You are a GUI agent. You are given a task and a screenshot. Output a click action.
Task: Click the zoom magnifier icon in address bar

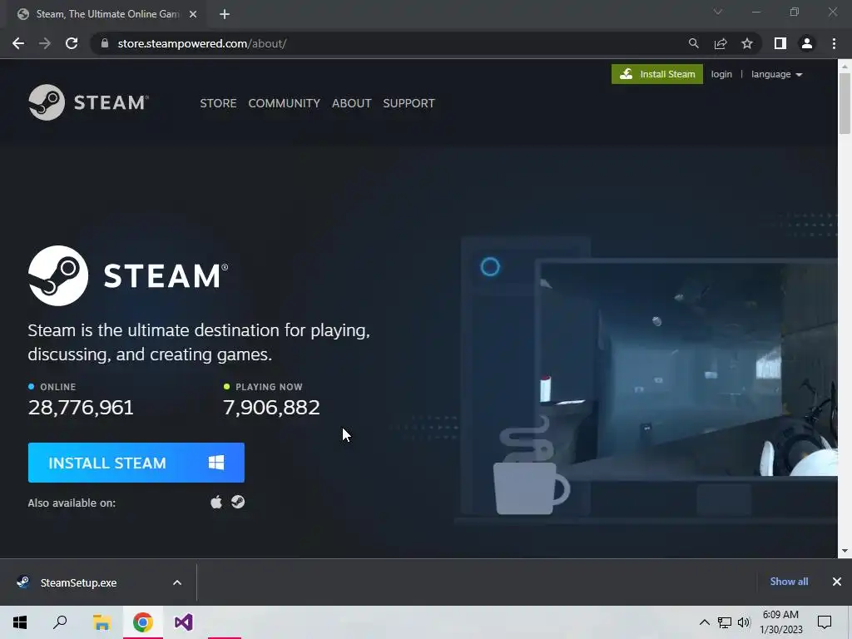coord(693,43)
